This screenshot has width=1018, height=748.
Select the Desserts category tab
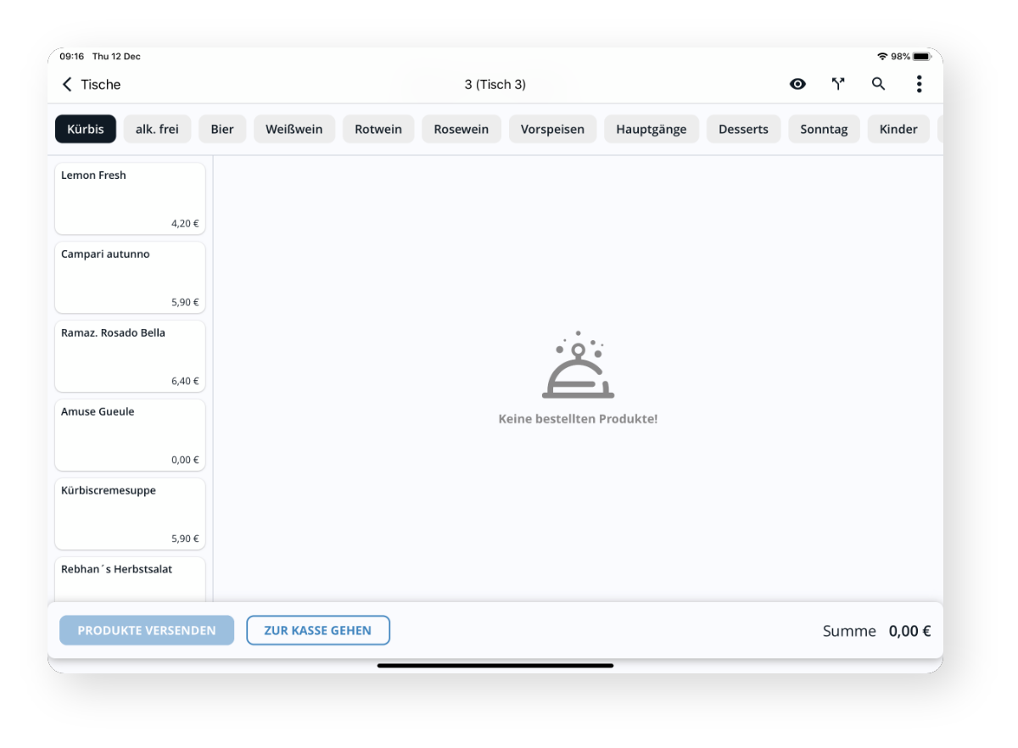click(x=743, y=129)
